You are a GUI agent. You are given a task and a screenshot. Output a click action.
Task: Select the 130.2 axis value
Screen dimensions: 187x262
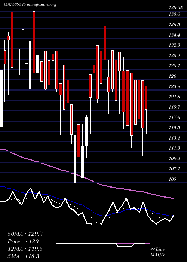(x=175, y=56)
